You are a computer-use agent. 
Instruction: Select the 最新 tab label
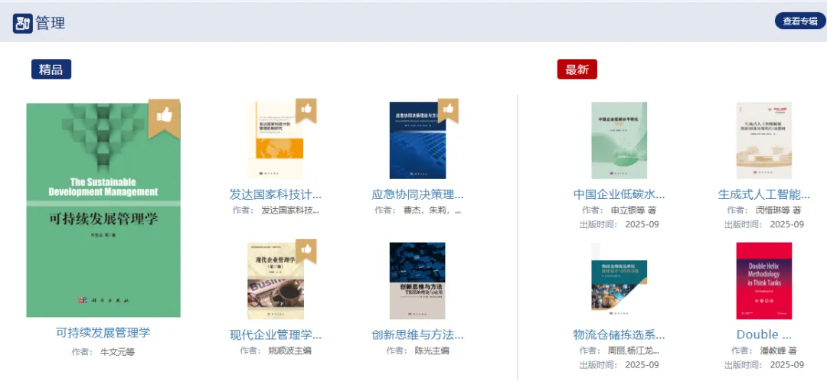(x=577, y=69)
